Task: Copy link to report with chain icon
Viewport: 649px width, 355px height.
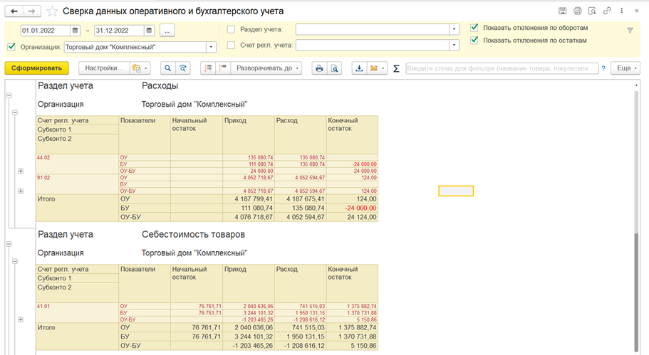Action: (x=607, y=11)
